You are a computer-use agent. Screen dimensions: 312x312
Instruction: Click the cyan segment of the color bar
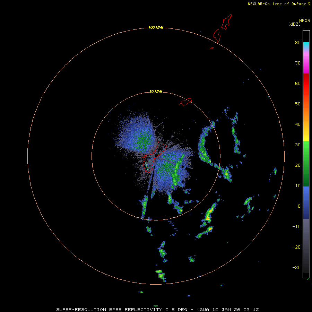pyautogui.click(x=306, y=45)
